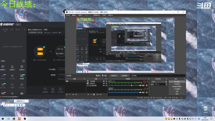Click the 停止推流 button
The width and height of the screenshot is (215, 121).
[x=177, y=82]
